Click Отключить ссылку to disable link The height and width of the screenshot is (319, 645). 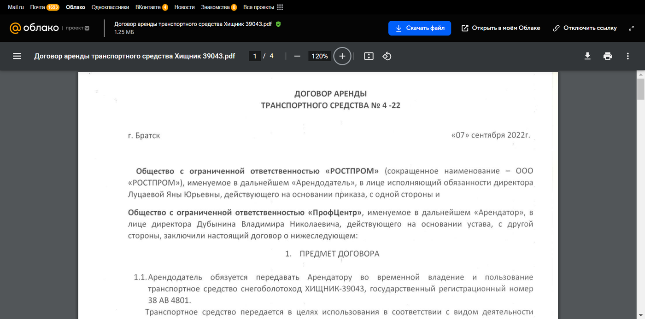coord(585,28)
